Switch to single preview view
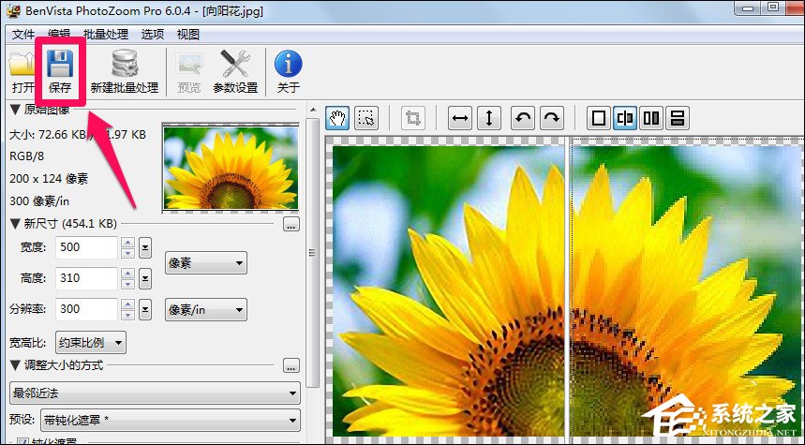 tap(597, 118)
